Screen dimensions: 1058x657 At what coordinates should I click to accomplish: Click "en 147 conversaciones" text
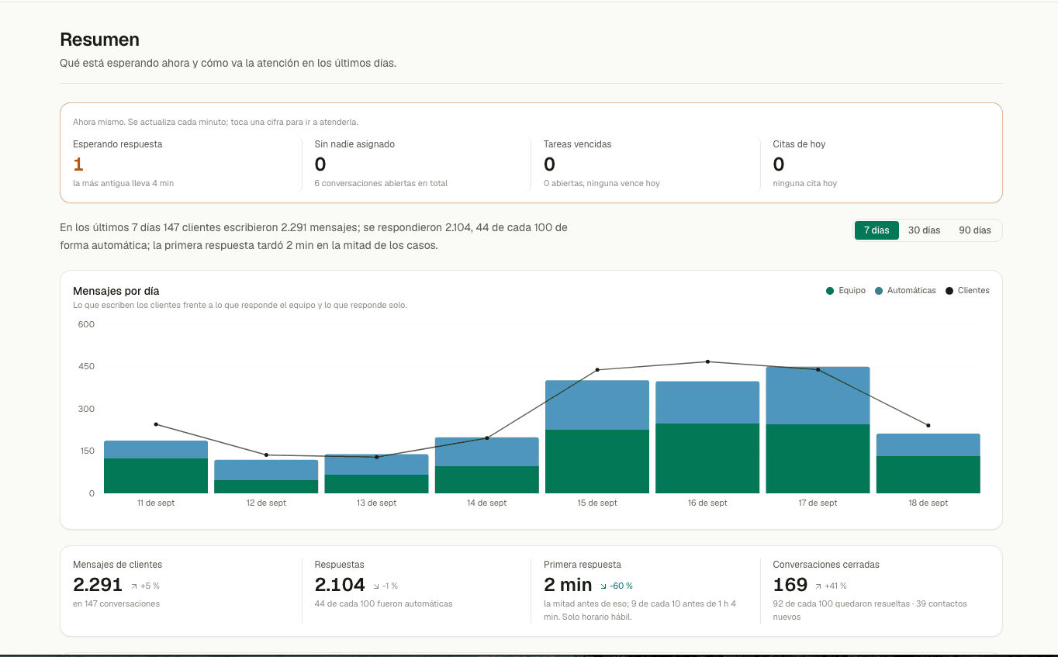(116, 603)
